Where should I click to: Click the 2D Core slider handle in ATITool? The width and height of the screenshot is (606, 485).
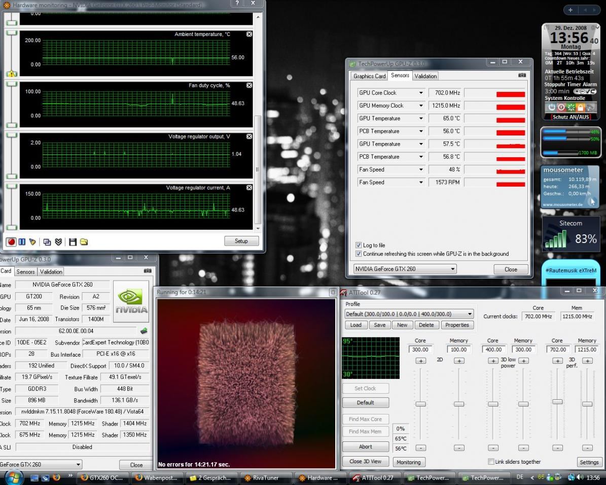pos(420,404)
